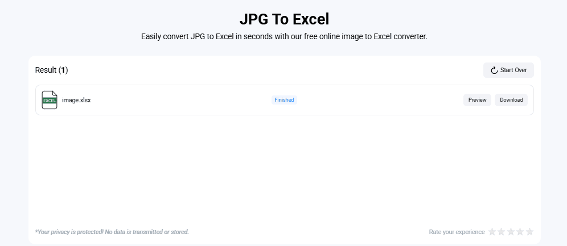Click the Rate your experience label
Image resolution: width=567 pixels, height=246 pixels.
(457, 232)
